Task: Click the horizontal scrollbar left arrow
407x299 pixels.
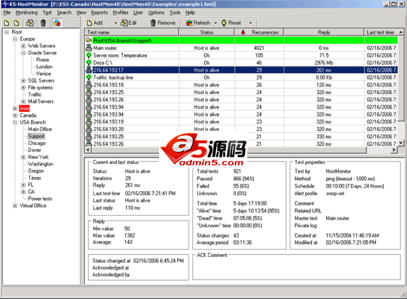Action: 88,149
